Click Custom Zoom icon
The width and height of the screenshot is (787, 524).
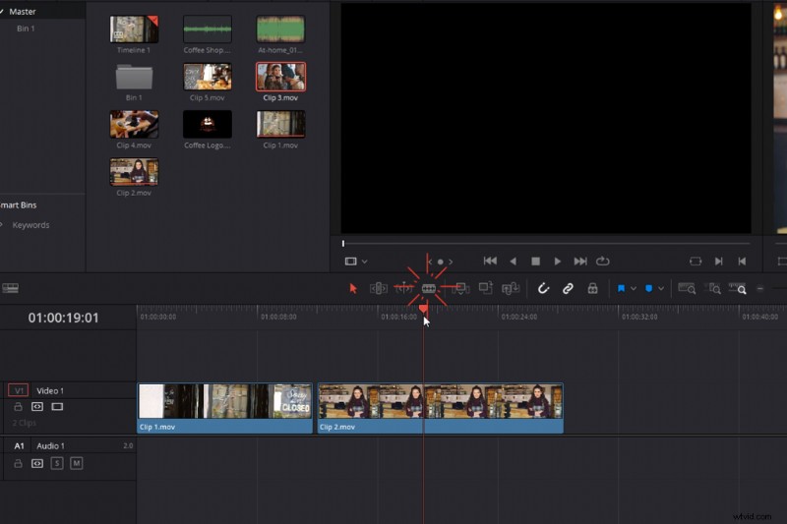[x=738, y=288]
